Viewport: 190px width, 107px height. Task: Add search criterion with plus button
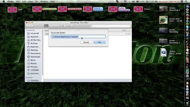pos(129,34)
